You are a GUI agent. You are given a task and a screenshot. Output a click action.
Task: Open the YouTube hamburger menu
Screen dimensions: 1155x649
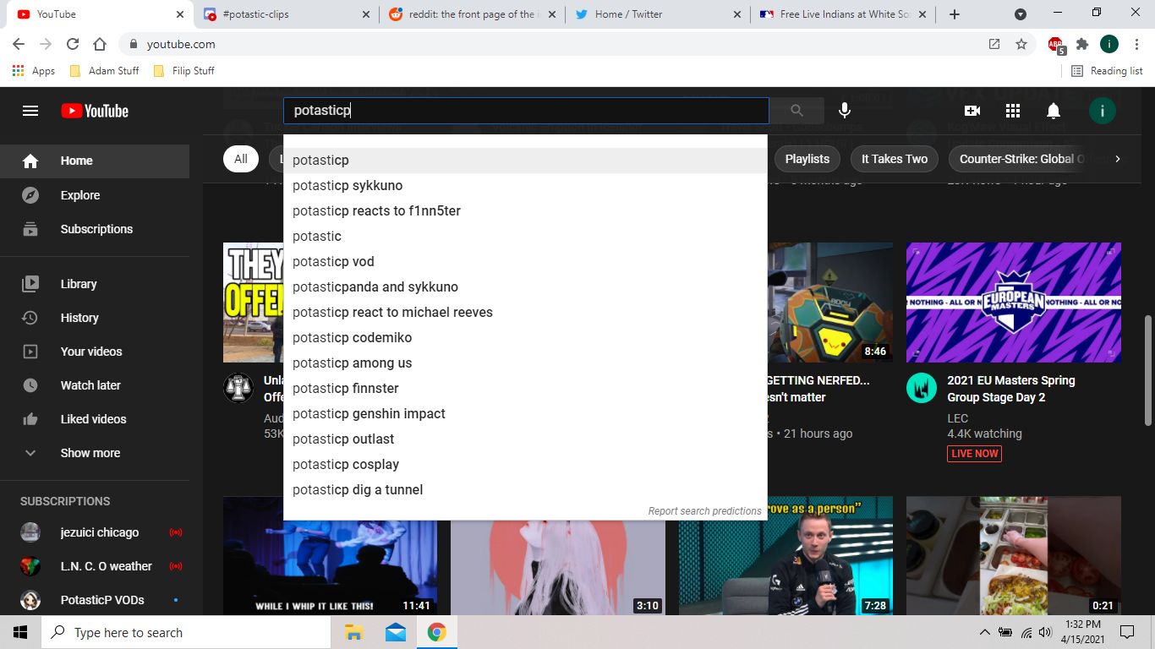pos(30,110)
